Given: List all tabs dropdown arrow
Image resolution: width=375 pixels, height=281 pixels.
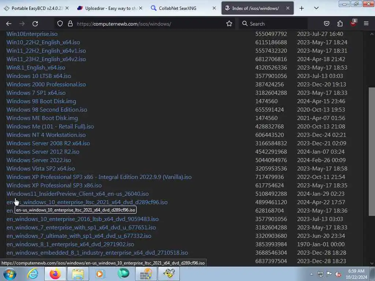Looking at the screenshot, I should coord(316,8).
